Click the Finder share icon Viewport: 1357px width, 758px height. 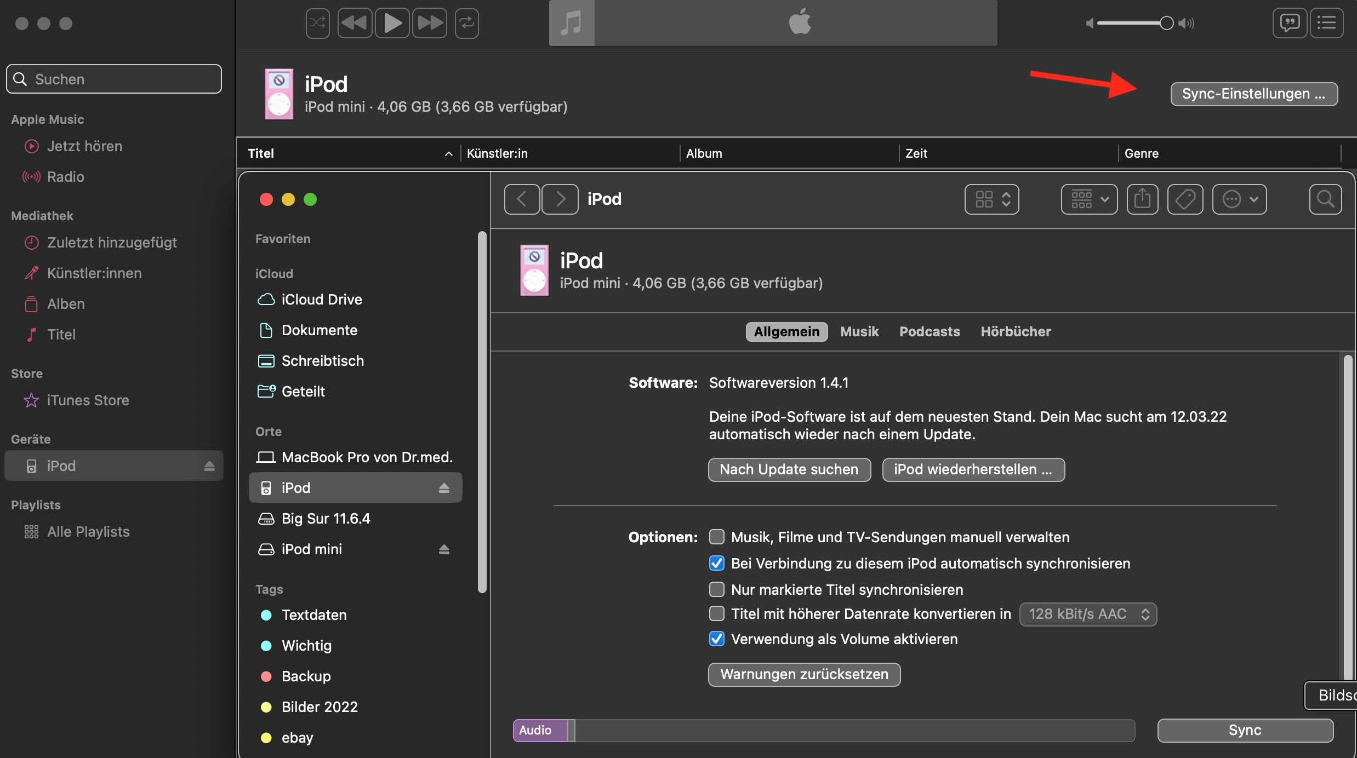[1142, 199]
